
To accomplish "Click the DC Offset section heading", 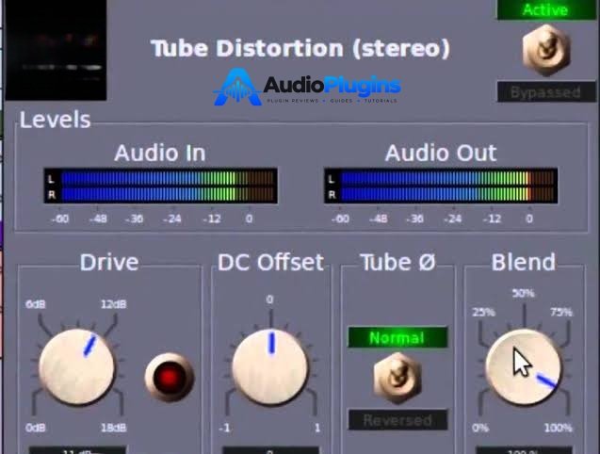I will 270,262.
